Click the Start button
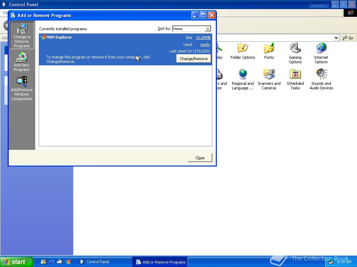This screenshot has height=267, width=357. 17,262
